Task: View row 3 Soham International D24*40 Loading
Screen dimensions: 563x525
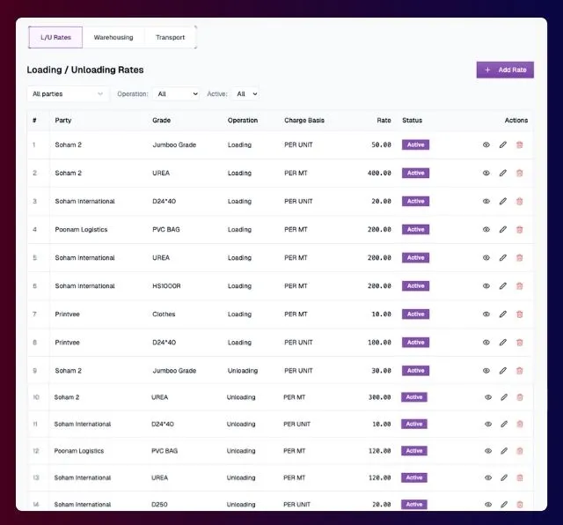Action: point(486,201)
